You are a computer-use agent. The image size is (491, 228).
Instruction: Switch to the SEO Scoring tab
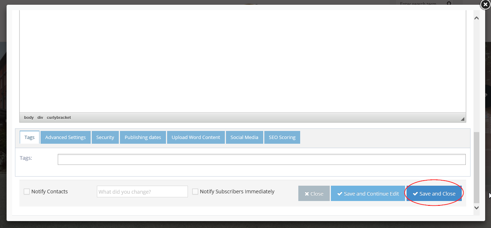282,137
